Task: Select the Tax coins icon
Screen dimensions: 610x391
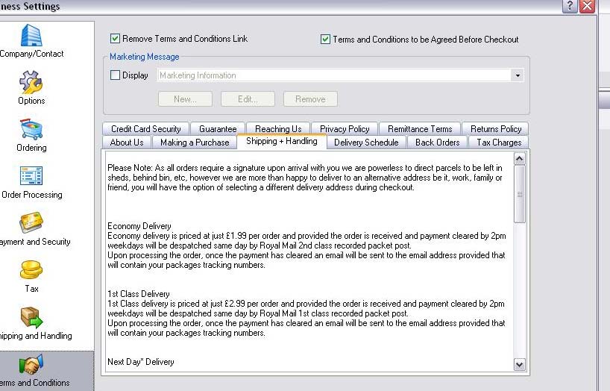Action: point(31,270)
